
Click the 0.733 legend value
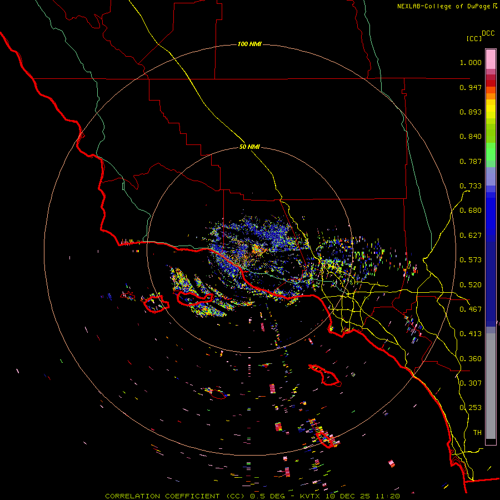471,186
